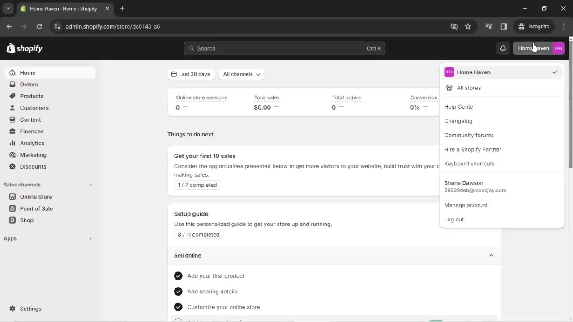Expand the Sales channels section chevron
Image resolution: width=573 pixels, height=322 pixels.
(x=90, y=185)
